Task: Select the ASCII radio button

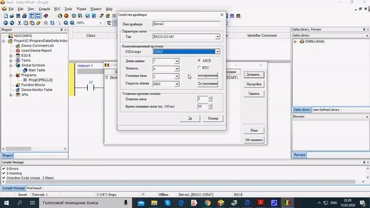Action: [x=199, y=61]
